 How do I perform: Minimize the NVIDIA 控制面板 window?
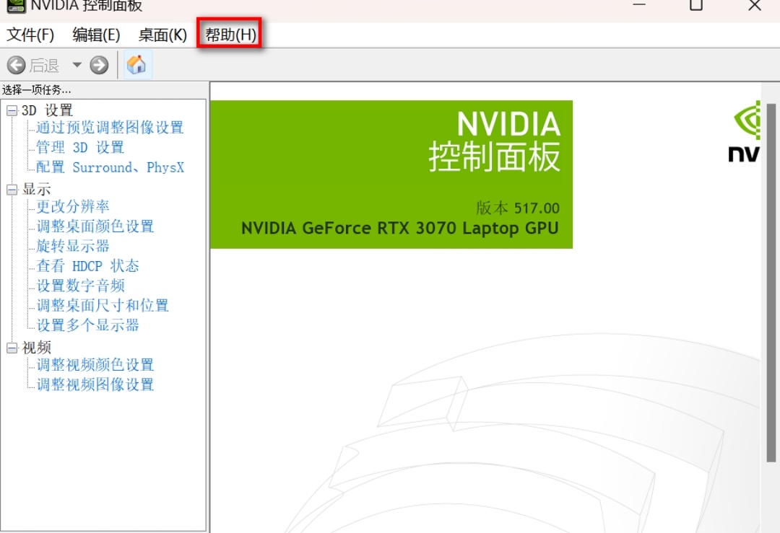[x=639, y=5]
